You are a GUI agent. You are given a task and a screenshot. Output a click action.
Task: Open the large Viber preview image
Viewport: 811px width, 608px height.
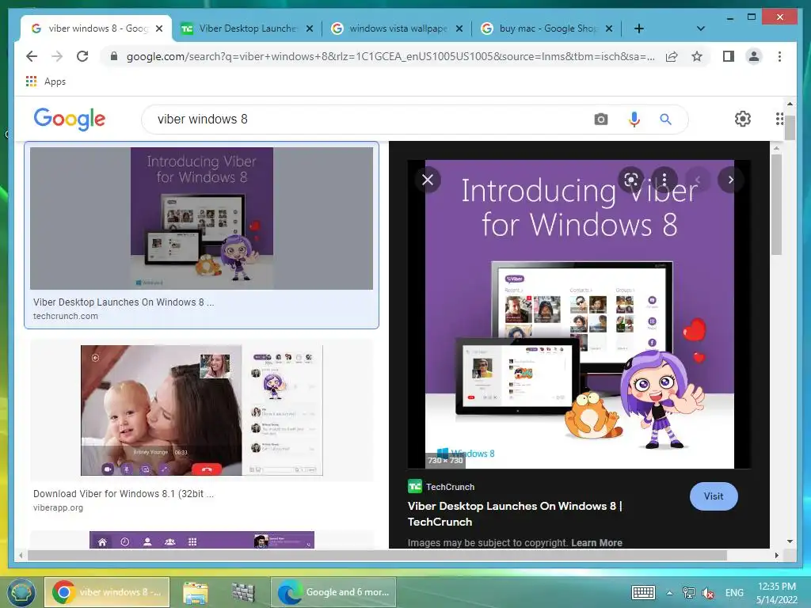[x=579, y=313]
